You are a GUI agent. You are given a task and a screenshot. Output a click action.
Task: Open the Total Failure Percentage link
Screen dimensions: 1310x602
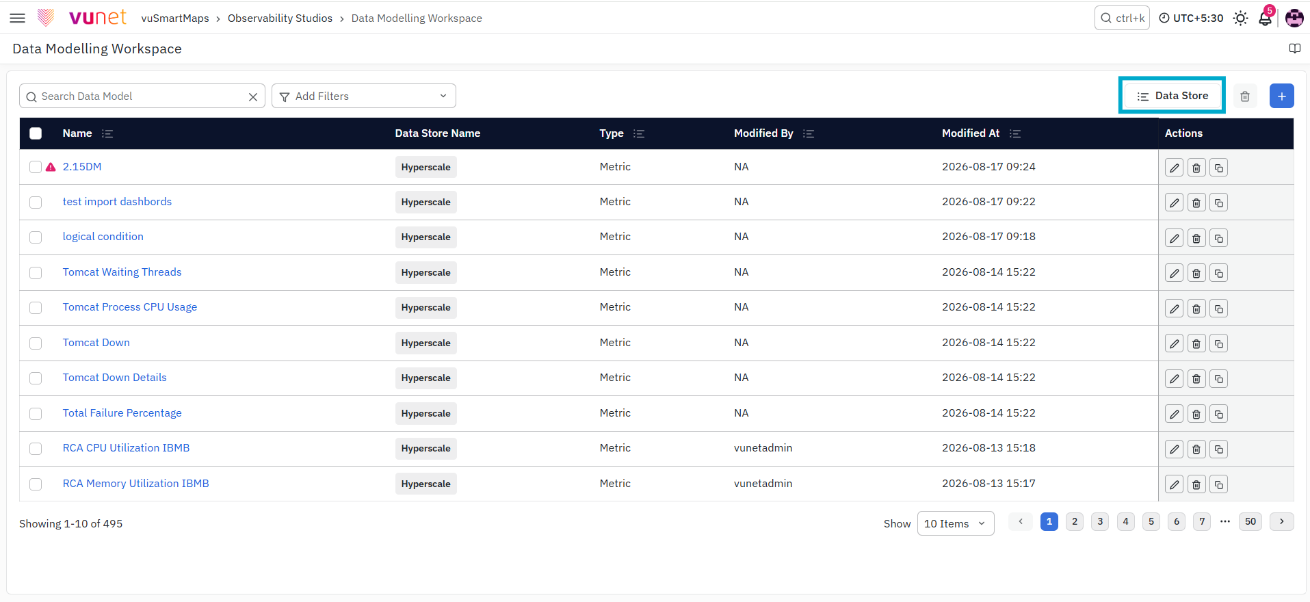pos(122,413)
